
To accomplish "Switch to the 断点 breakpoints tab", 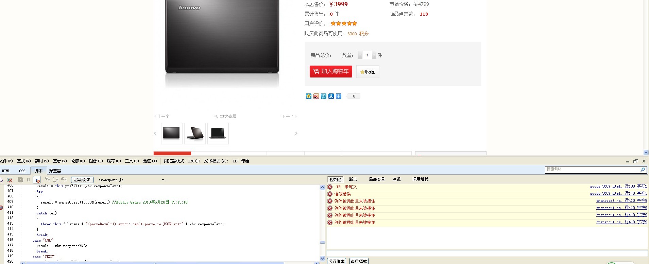I will click(x=353, y=179).
